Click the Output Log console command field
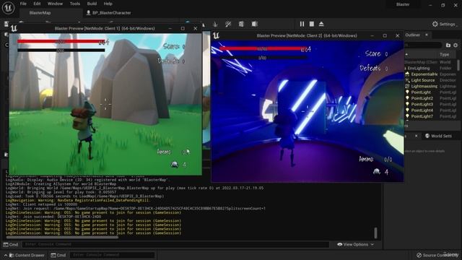The width and height of the screenshot is (462, 260). [x=175, y=244]
